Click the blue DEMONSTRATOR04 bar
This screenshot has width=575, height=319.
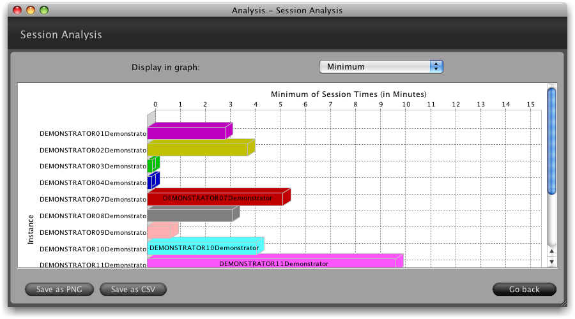pyautogui.click(x=151, y=182)
